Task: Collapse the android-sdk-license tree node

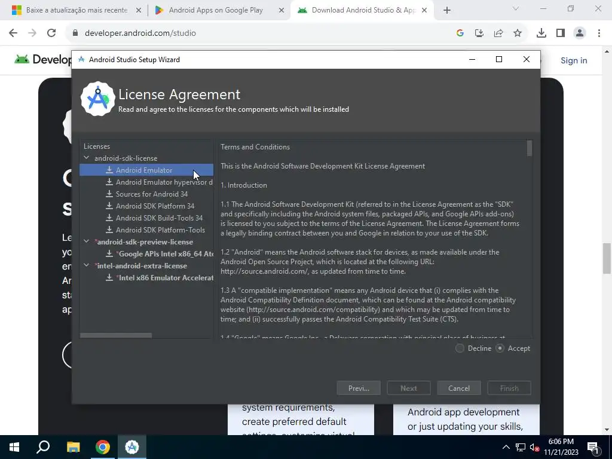Action: click(87, 158)
